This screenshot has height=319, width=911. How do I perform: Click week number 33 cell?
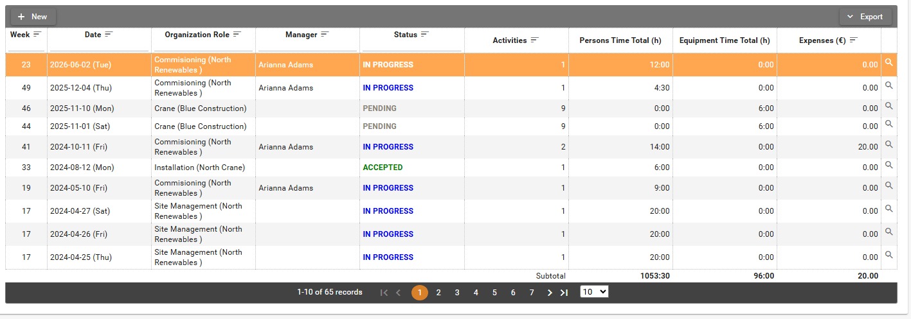click(x=26, y=168)
